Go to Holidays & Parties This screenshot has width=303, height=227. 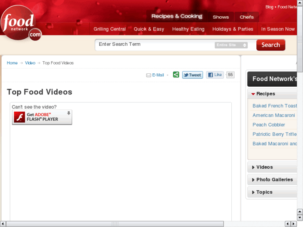point(233,29)
